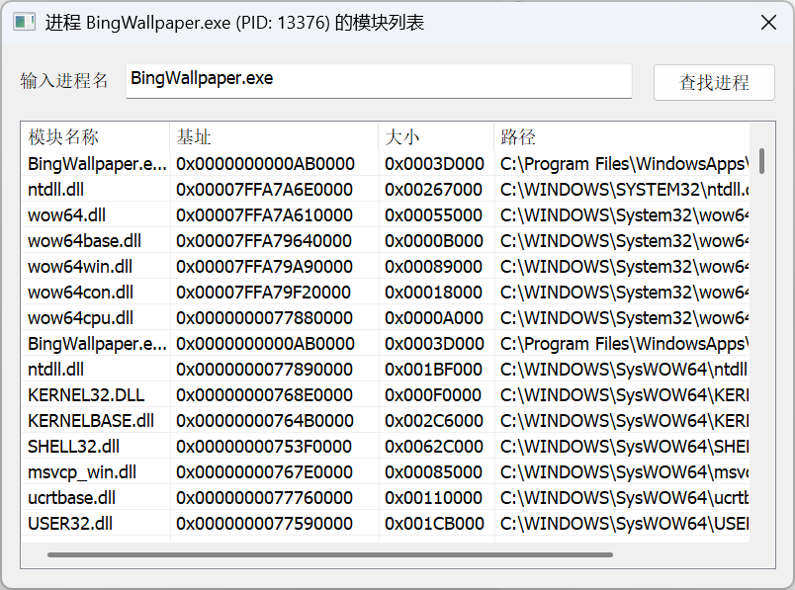The image size is (795, 590).
Task: Click size value 0x00089000
Action: pos(433,267)
